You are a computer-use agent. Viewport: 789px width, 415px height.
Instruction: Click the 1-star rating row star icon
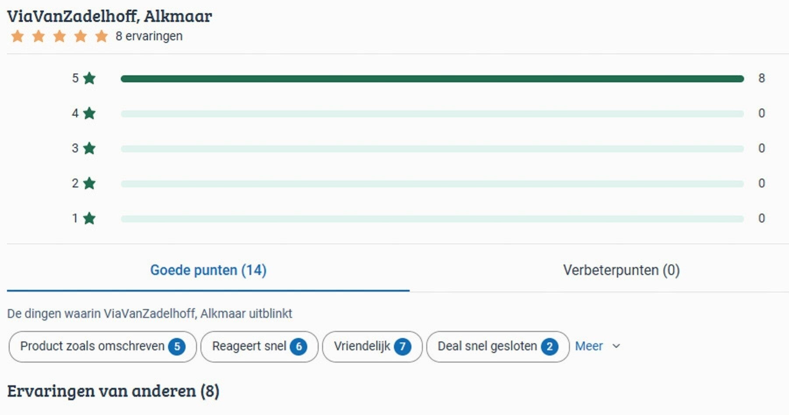point(89,218)
